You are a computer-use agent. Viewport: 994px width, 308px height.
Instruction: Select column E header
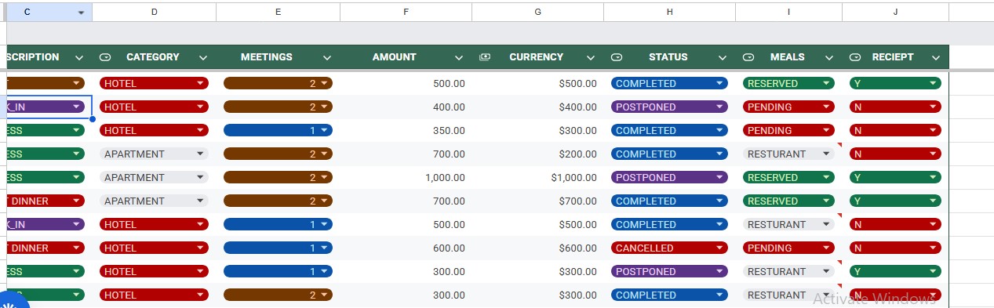(x=279, y=12)
